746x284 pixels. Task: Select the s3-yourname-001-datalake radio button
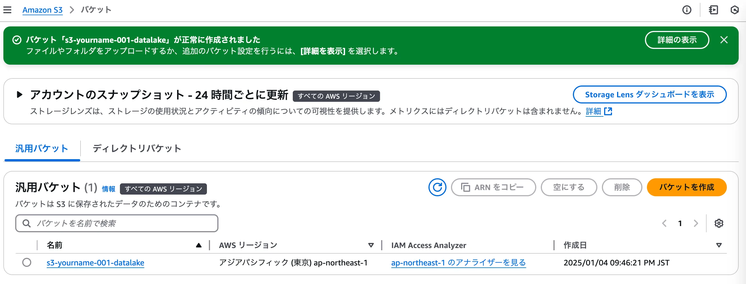click(27, 262)
